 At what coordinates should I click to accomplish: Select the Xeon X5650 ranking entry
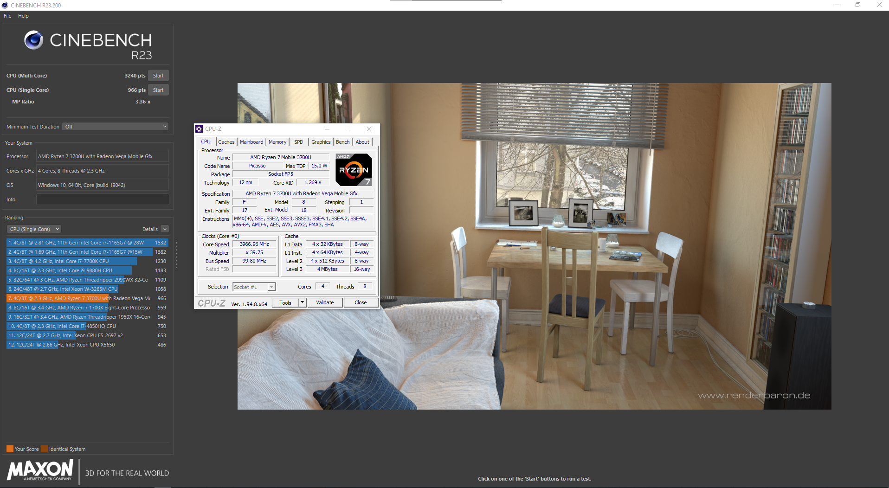coord(87,345)
